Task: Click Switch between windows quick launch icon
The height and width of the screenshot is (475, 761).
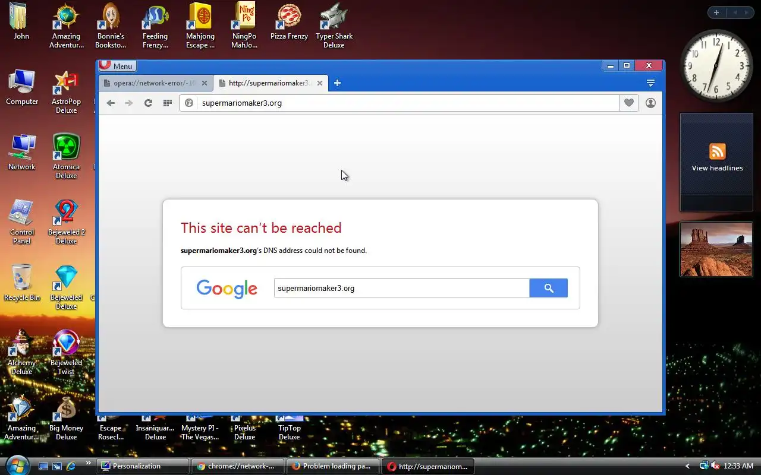Action: (x=57, y=466)
